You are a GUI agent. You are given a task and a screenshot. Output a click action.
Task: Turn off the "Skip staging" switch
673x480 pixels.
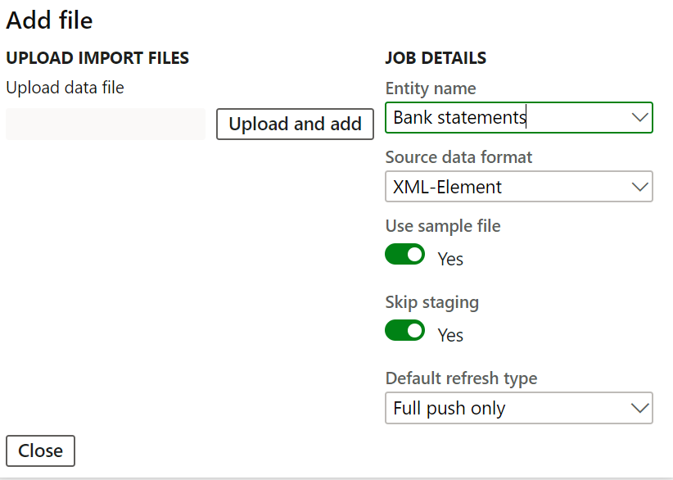[404, 330]
